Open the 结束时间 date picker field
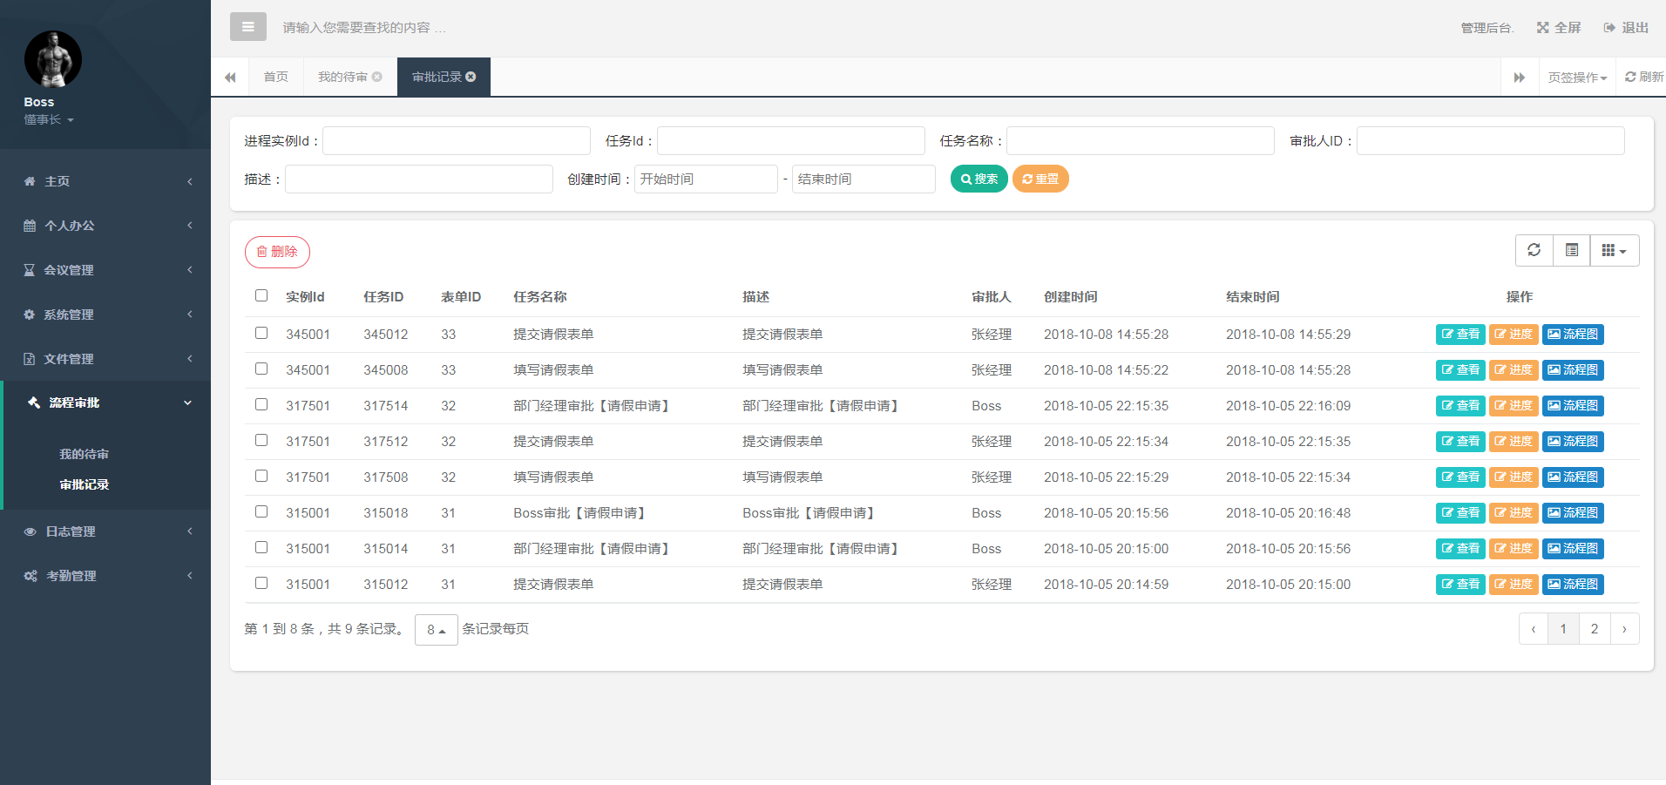This screenshot has width=1666, height=785. click(863, 179)
